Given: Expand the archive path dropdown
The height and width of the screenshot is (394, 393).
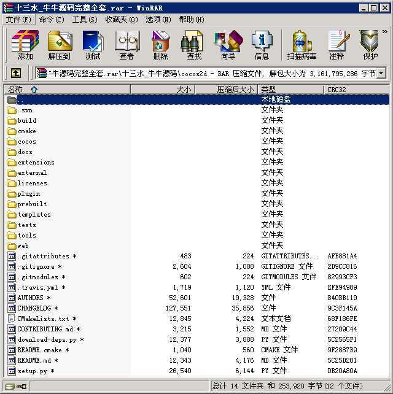Looking at the screenshot, I should click(x=381, y=74).
